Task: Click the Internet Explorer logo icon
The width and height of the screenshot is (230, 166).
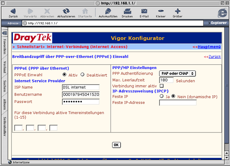Action: point(222,13)
